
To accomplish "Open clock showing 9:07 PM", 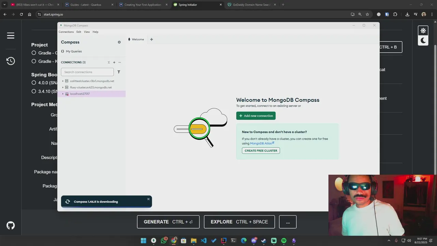I will pyautogui.click(x=421, y=241).
